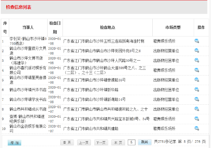The image size is (211, 148).
Task: View details of 鹤山市沙坪镇星亮音像店
Action: pyautogui.click(x=197, y=80)
